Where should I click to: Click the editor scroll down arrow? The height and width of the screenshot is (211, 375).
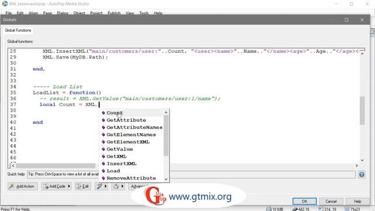click(x=362, y=160)
